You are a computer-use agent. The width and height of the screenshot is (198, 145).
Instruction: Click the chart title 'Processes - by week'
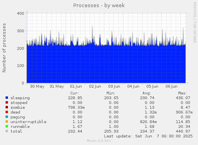[99, 6]
